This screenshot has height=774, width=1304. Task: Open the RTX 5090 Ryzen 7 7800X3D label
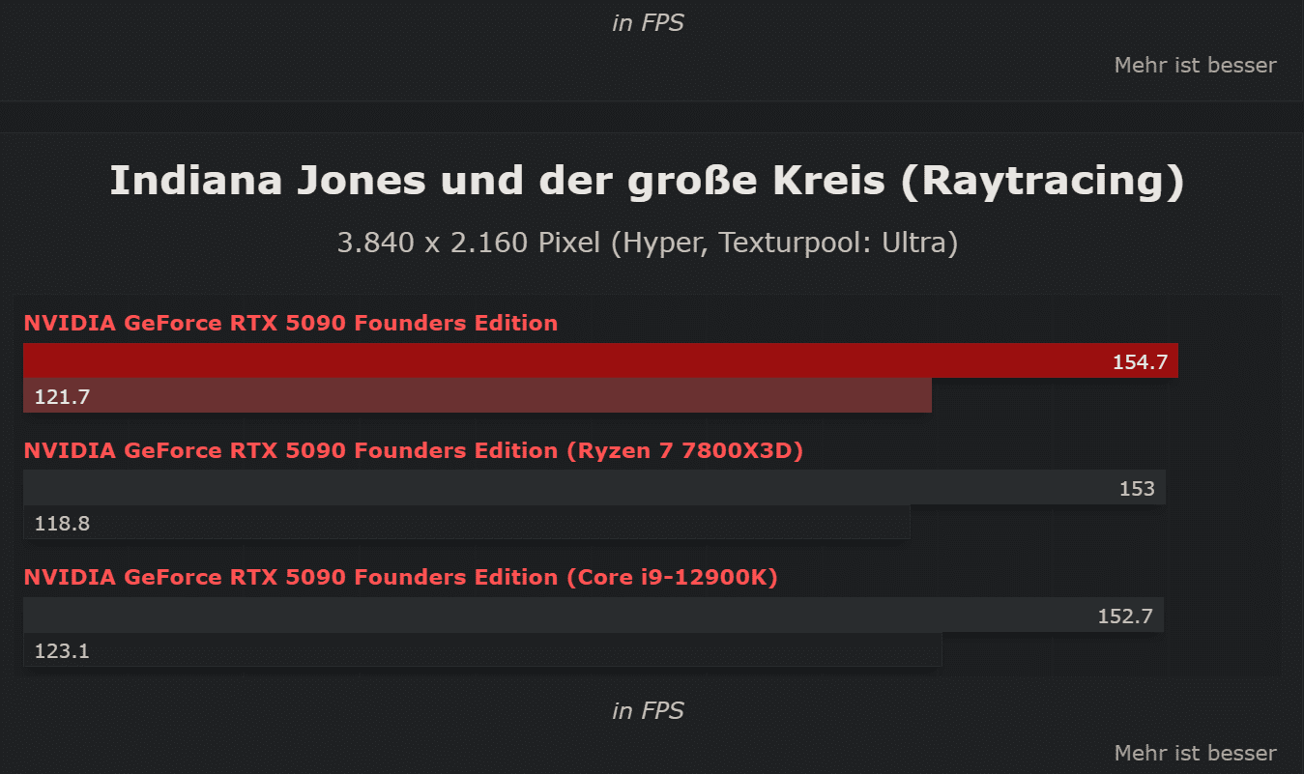tap(414, 450)
